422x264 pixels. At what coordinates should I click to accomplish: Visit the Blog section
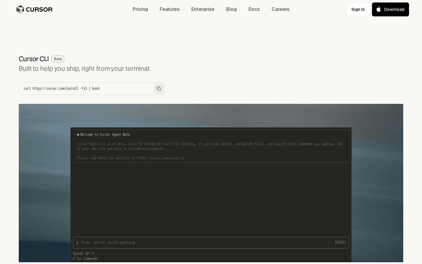point(232,9)
